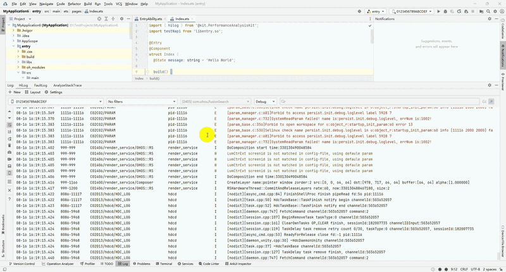Click the help question mark in log sidebar
The height and width of the screenshot is (272, 506).
pos(9,199)
